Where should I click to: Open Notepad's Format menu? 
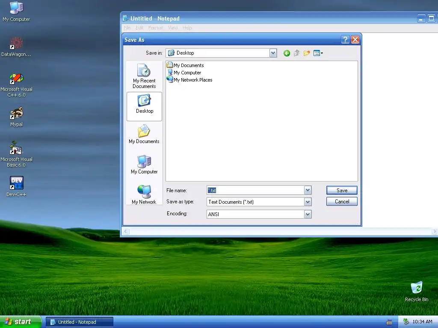[x=156, y=28]
